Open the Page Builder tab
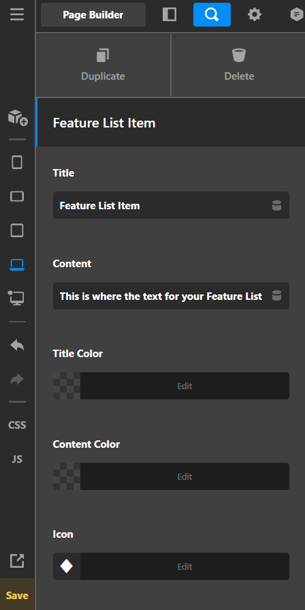The height and width of the screenshot is (610, 305). [x=93, y=15]
